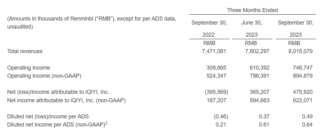Click total revenues value 7,471,081
This screenshot has height=133, width=322.
[x=214, y=51]
